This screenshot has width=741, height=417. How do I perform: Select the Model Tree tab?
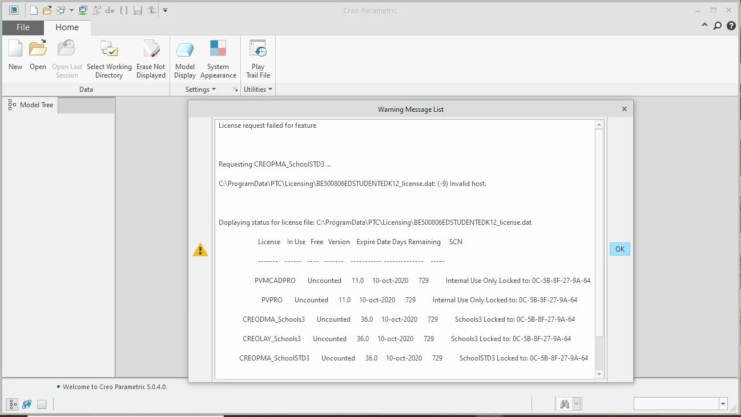pos(31,105)
